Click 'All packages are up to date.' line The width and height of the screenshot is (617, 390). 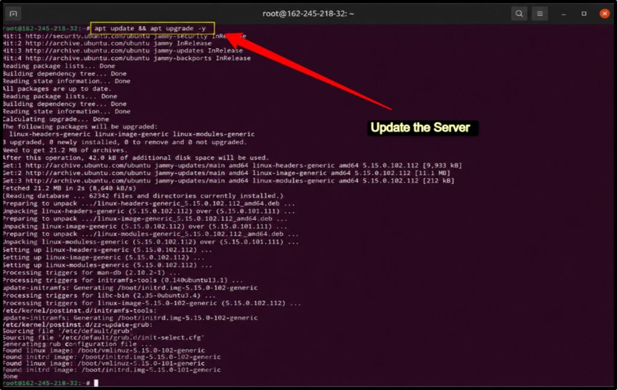pos(57,89)
